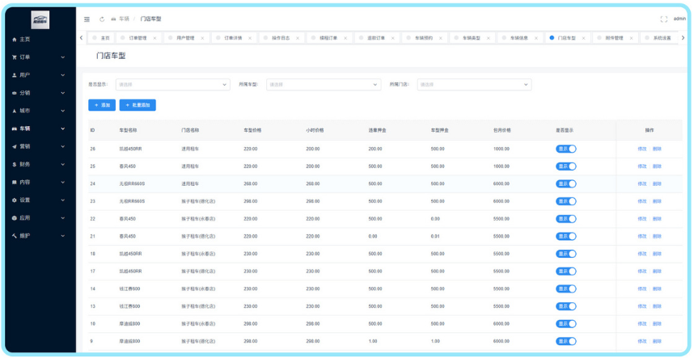Click 0.01 deposit value in ID 21 row
This screenshot has height=358, width=694.
(x=434, y=237)
